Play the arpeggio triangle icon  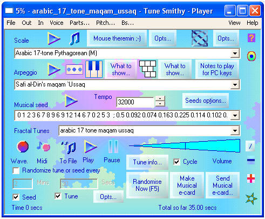[54, 69]
